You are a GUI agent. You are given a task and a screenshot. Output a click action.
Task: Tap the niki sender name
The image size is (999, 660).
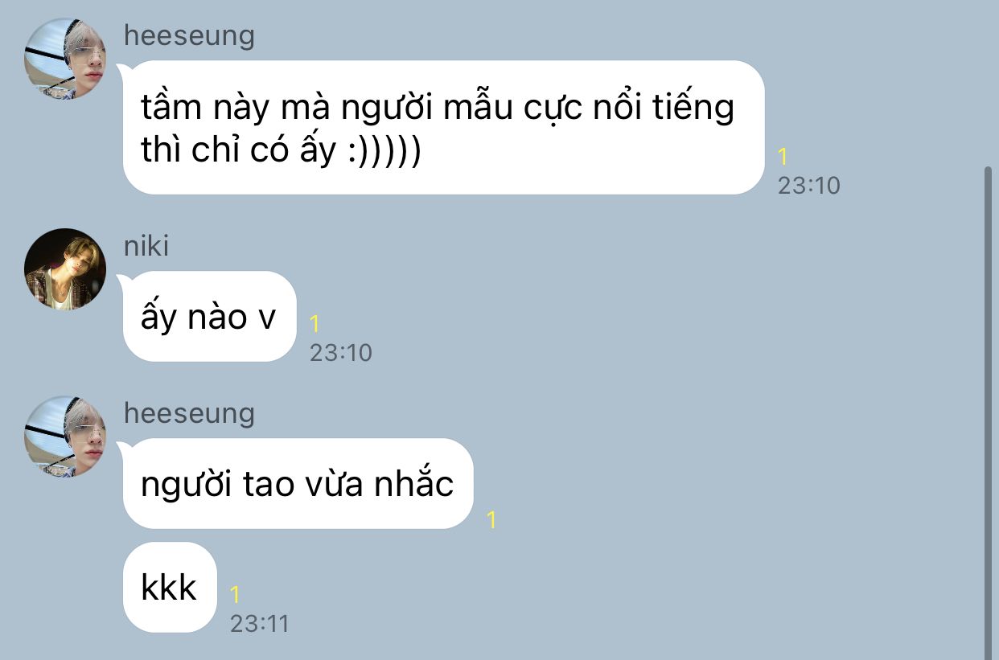[x=146, y=246]
